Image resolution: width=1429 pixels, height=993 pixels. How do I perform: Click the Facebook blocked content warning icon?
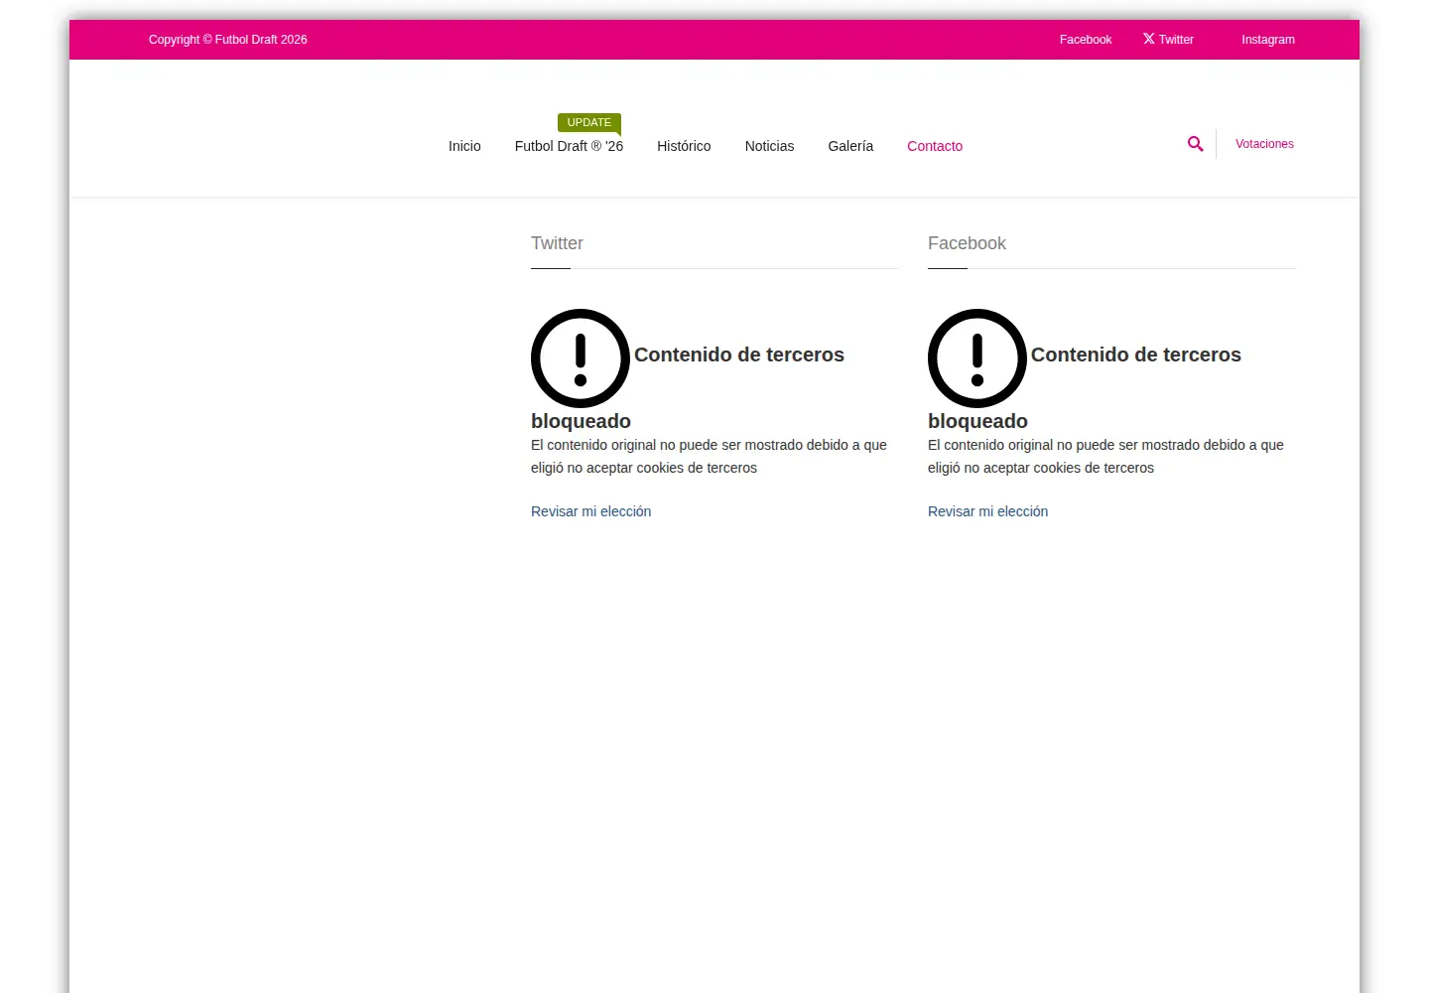point(977,358)
